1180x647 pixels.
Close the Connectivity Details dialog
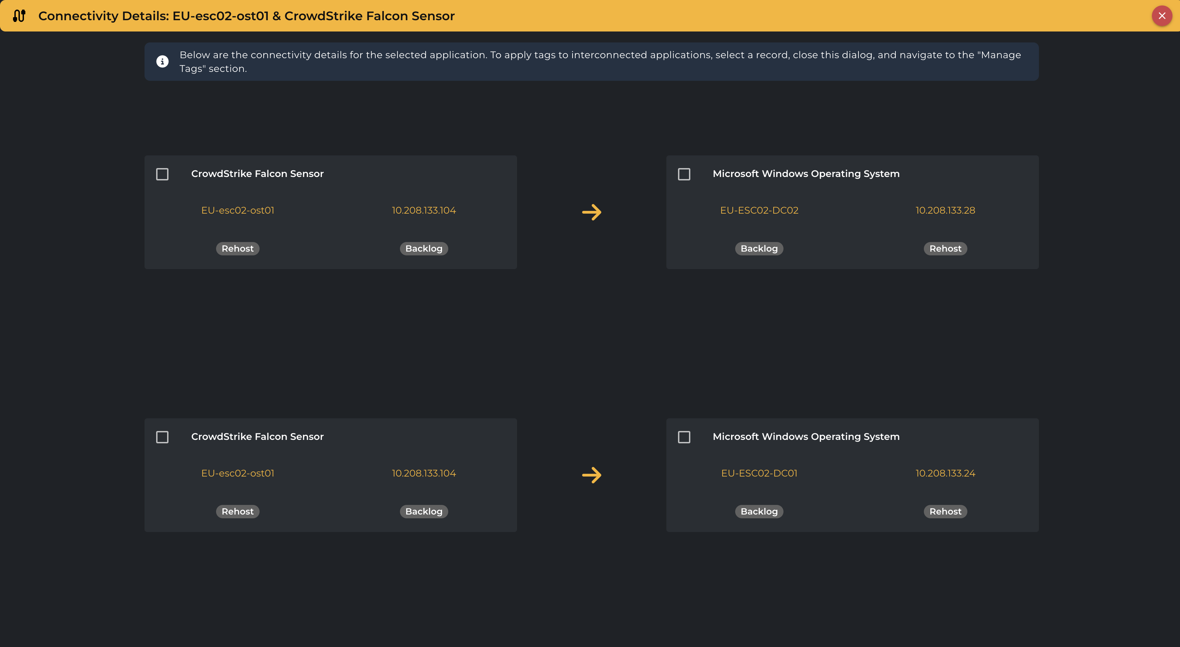click(1162, 16)
